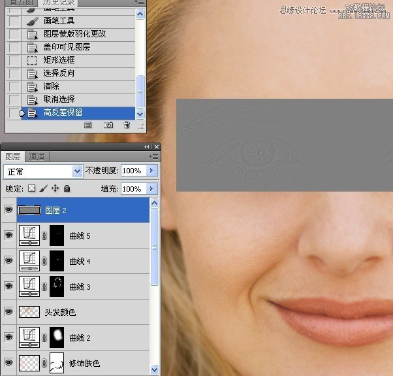Select the 图层 layers tab
Viewport: 393px width, 376px height.
[x=13, y=157]
